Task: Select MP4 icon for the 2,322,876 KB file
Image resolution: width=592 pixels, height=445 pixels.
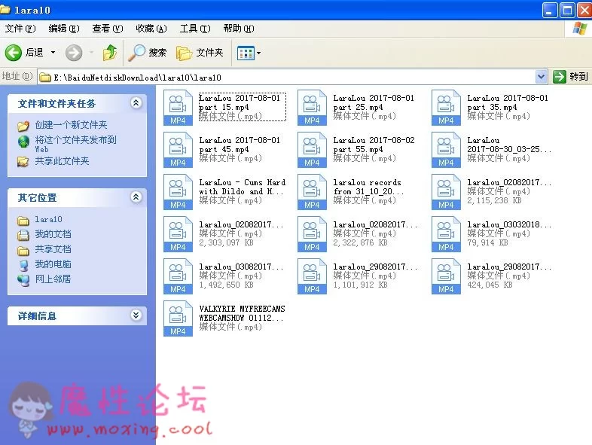Action: (312, 234)
